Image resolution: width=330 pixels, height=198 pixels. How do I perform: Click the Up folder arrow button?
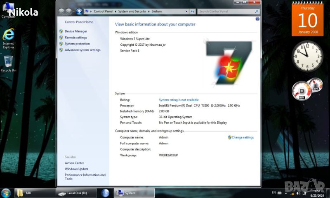tap(79, 12)
